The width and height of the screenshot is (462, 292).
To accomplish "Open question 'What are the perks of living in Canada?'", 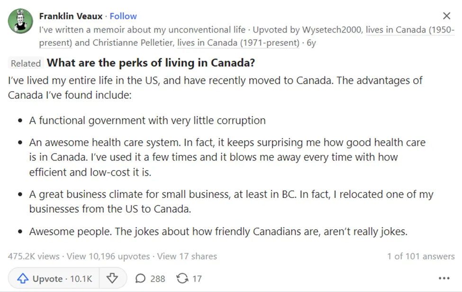I will (x=151, y=63).
